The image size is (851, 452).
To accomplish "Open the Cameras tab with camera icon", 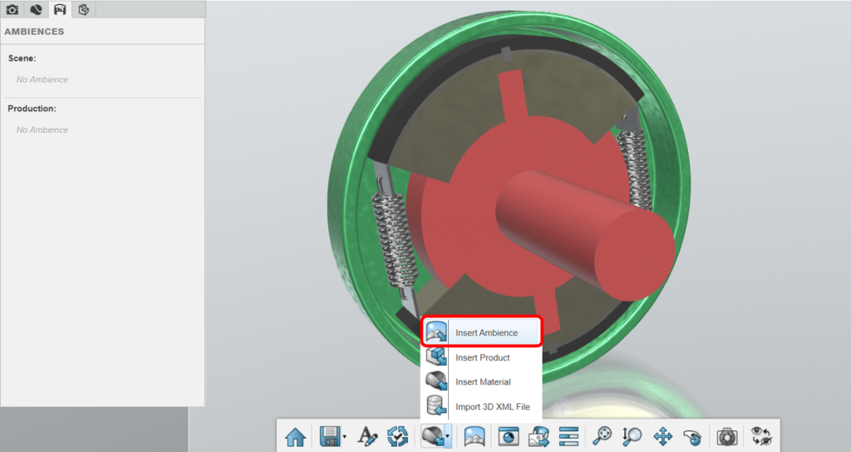I will pyautogui.click(x=12, y=9).
